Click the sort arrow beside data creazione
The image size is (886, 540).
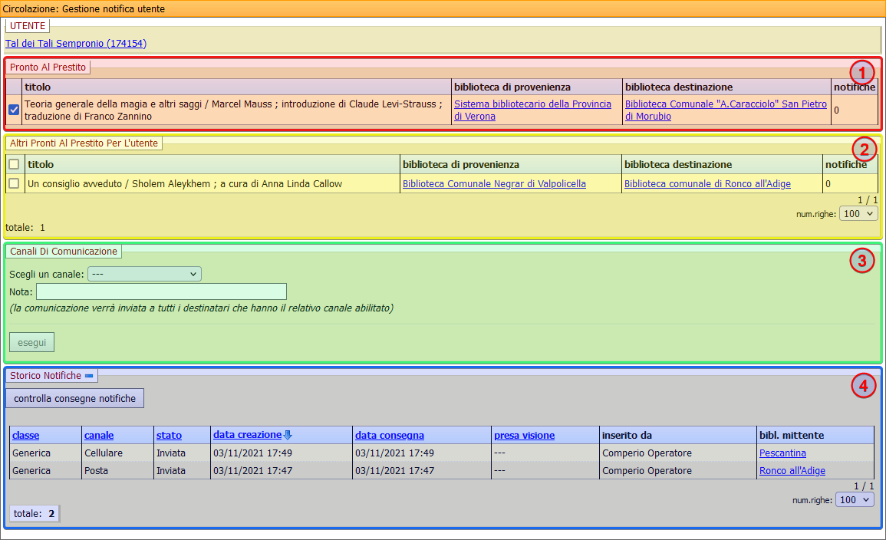pyautogui.click(x=288, y=436)
